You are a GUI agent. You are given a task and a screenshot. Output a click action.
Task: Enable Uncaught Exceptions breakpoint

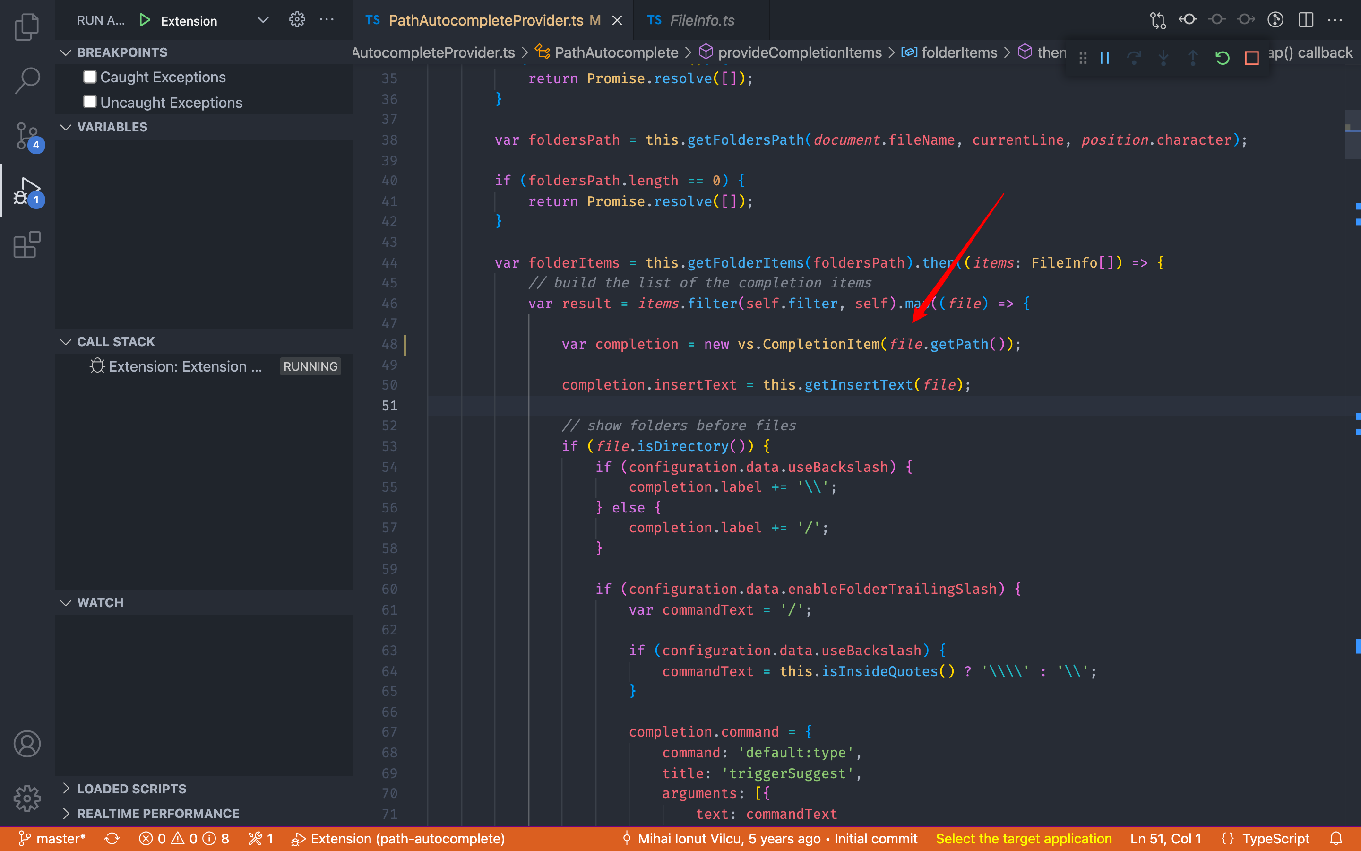(x=90, y=102)
